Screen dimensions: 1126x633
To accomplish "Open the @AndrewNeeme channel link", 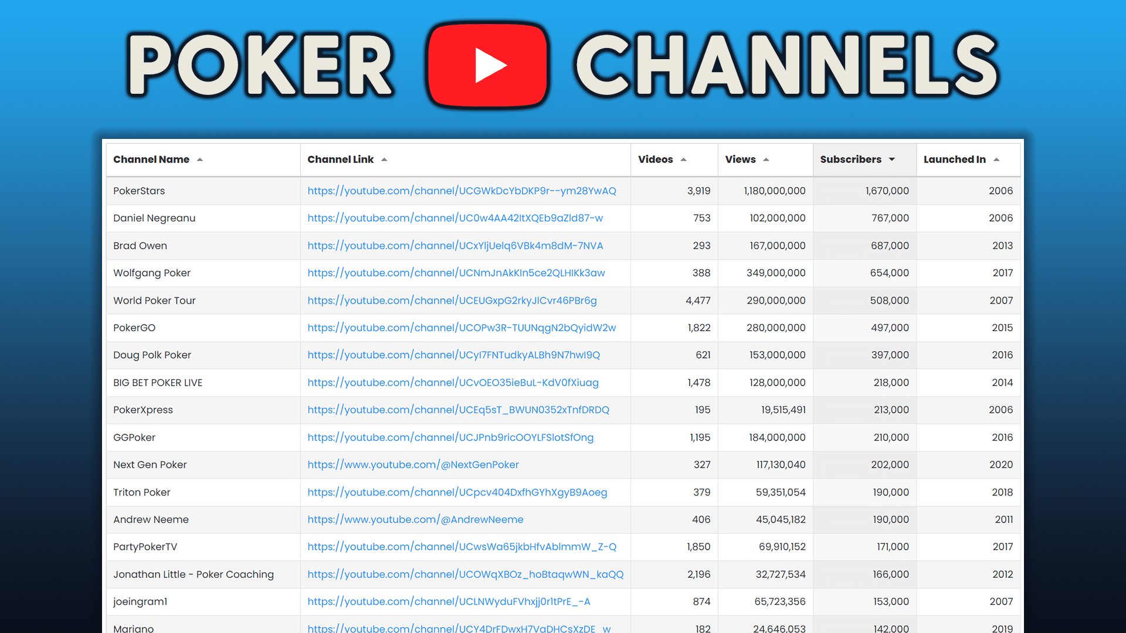I will pyautogui.click(x=415, y=519).
